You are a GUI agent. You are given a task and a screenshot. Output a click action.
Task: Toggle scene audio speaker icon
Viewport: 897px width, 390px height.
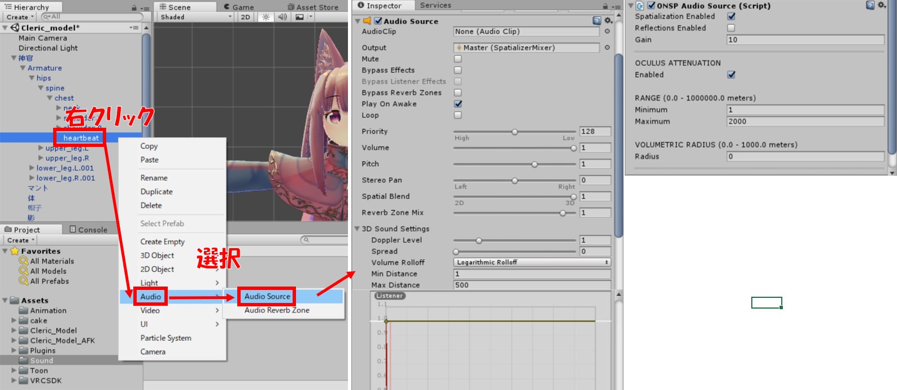282,17
